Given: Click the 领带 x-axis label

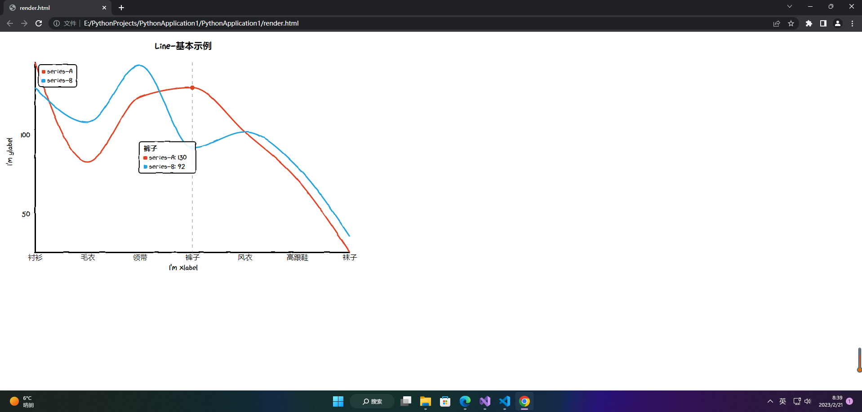Looking at the screenshot, I should click(140, 257).
